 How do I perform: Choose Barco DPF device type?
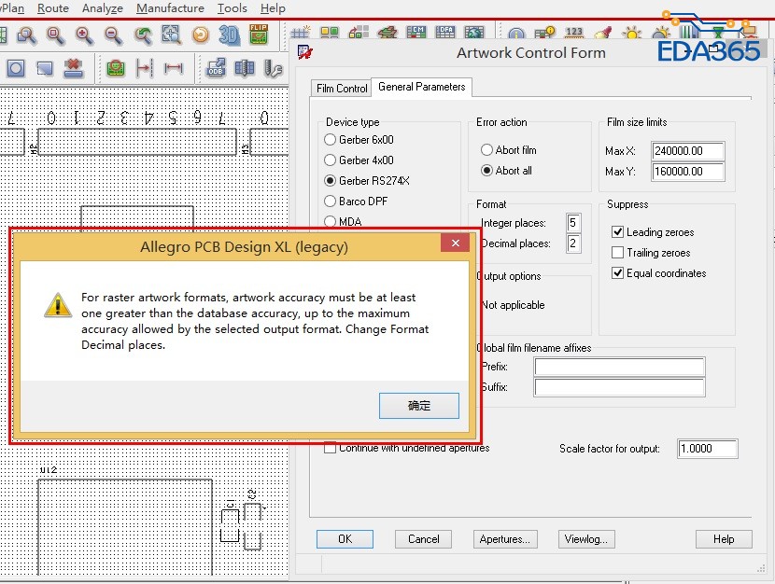(x=356, y=202)
